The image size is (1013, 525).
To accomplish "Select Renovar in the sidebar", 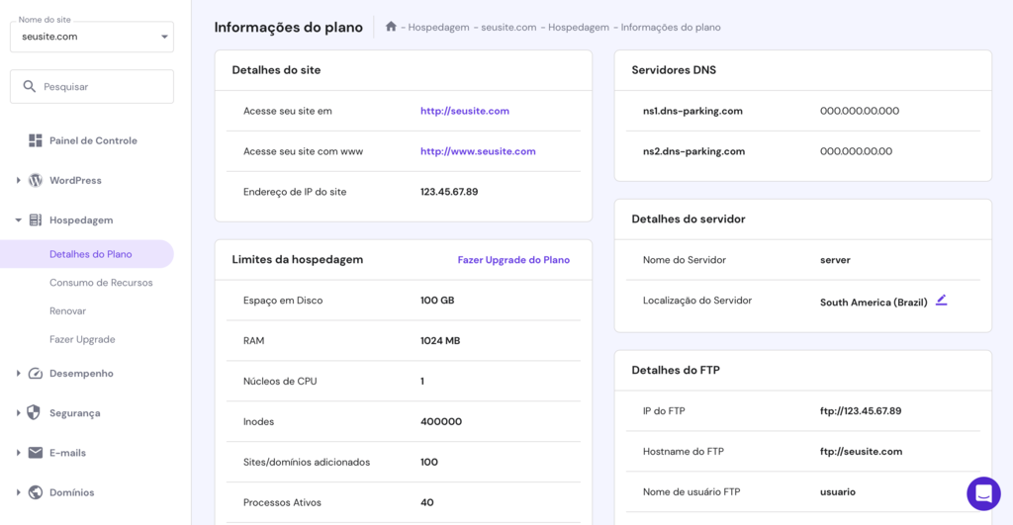I will click(68, 310).
